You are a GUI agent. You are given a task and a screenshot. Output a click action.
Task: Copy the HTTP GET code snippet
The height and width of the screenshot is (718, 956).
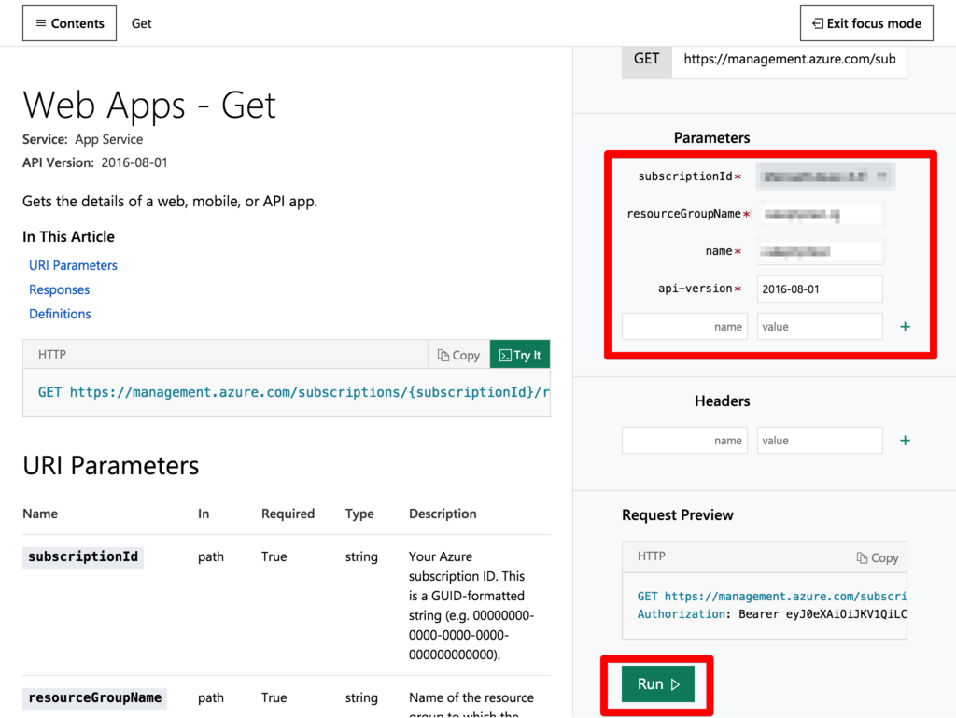(458, 355)
